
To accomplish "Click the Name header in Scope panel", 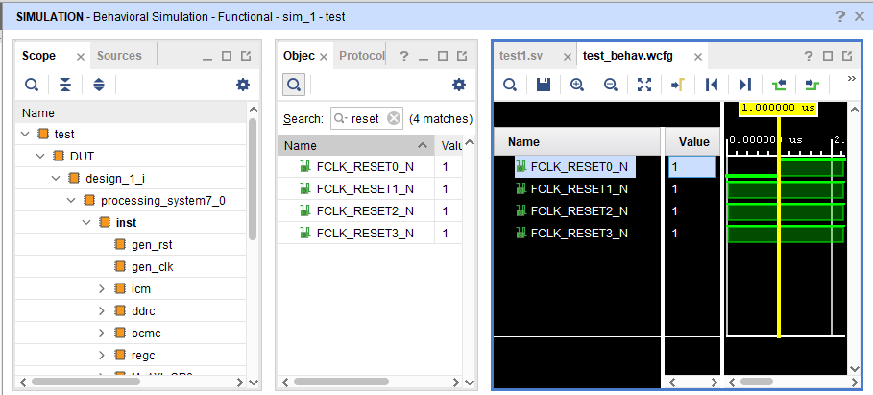I will [131, 113].
